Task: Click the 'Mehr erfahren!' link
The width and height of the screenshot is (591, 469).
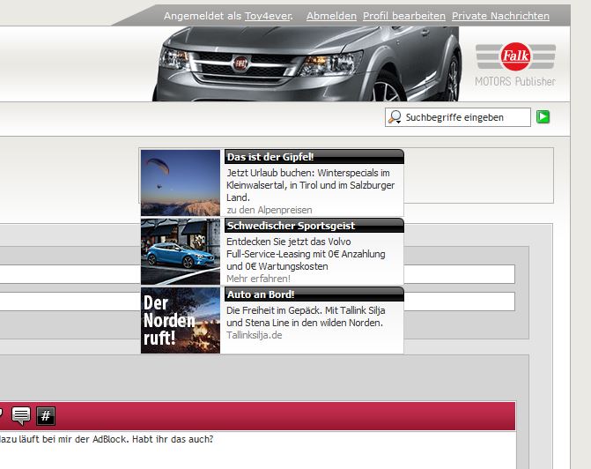Action: (x=258, y=279)
